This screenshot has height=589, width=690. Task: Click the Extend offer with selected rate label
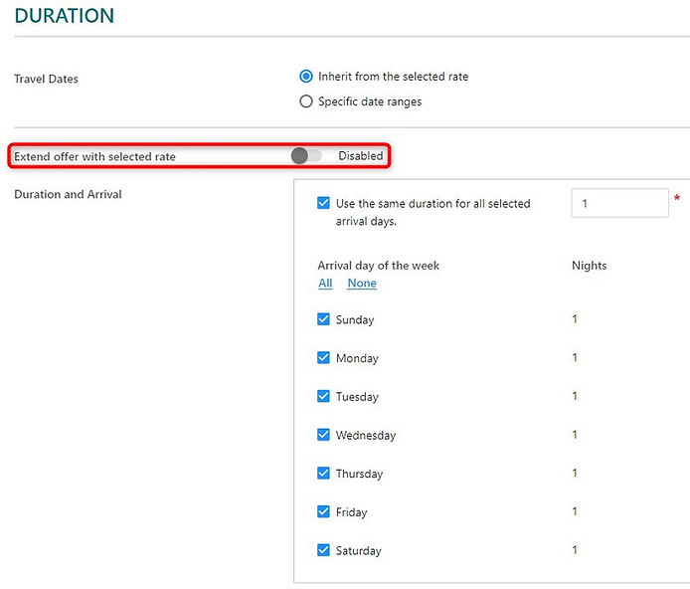pyautogui.click(x=94, y=157)
